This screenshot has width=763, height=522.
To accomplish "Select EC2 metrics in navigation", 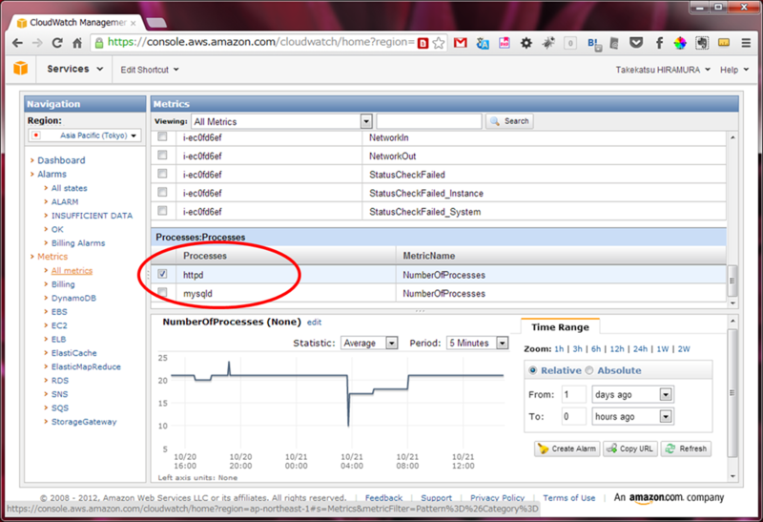I will click(x=59, y=325).
